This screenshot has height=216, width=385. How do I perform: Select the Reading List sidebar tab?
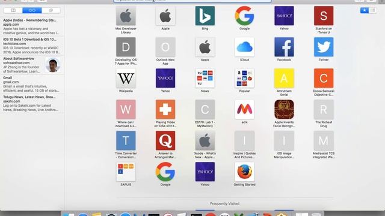[x=32, y=10]
